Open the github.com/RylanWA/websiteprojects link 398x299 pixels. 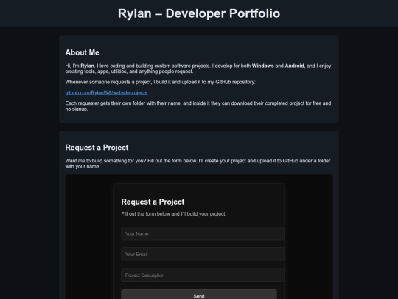tap(106, 93)
